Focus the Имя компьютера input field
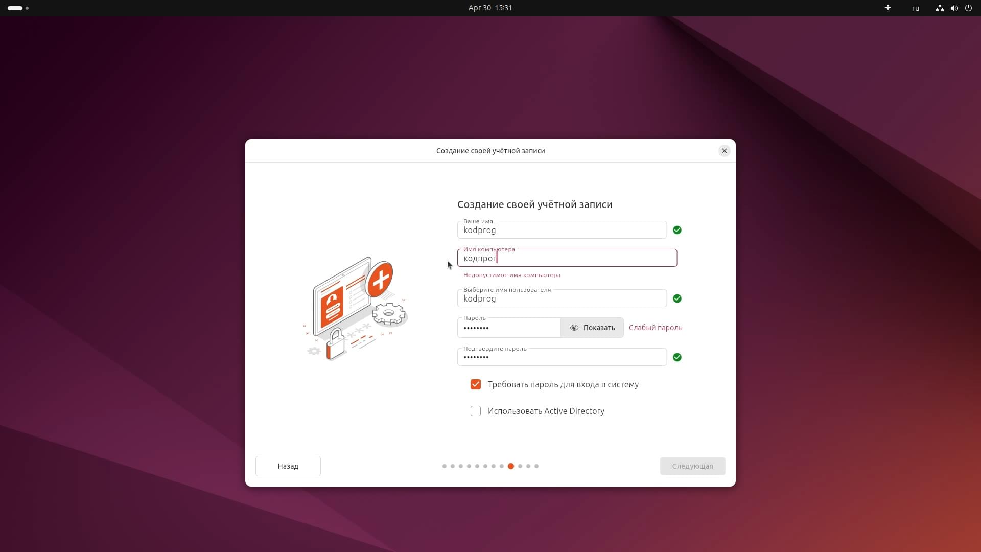The image size is (981, 552). pos(567,258)
